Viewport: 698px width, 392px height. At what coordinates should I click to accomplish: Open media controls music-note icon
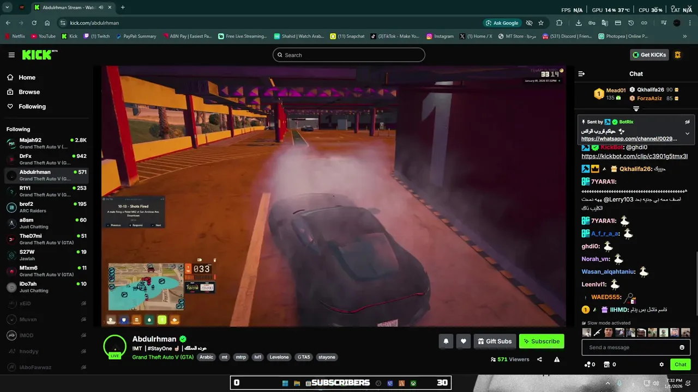pos(664,23)
